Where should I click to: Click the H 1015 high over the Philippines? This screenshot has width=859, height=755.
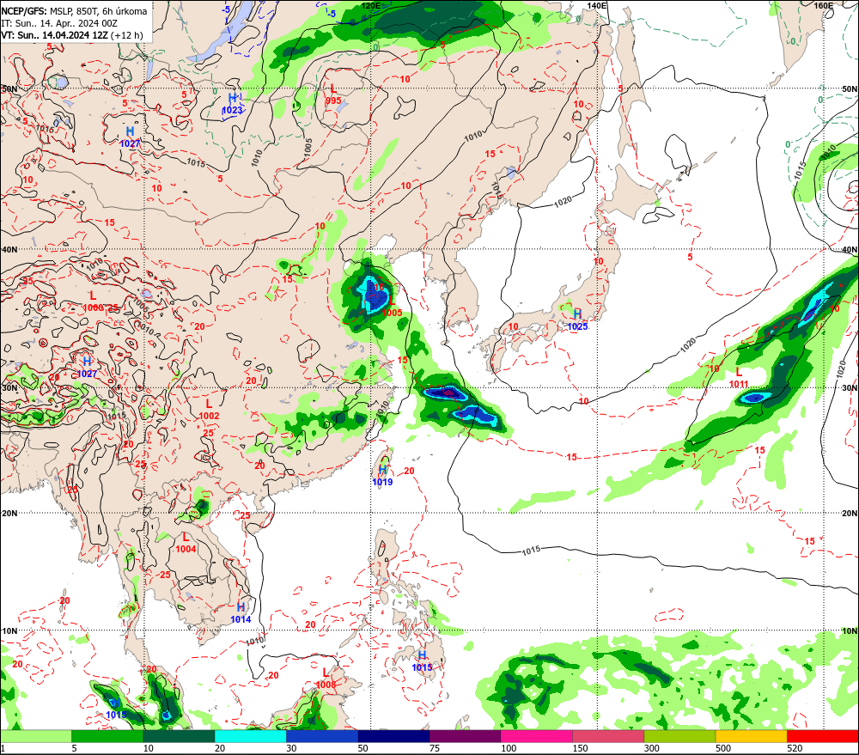click(x=422, y=661)
